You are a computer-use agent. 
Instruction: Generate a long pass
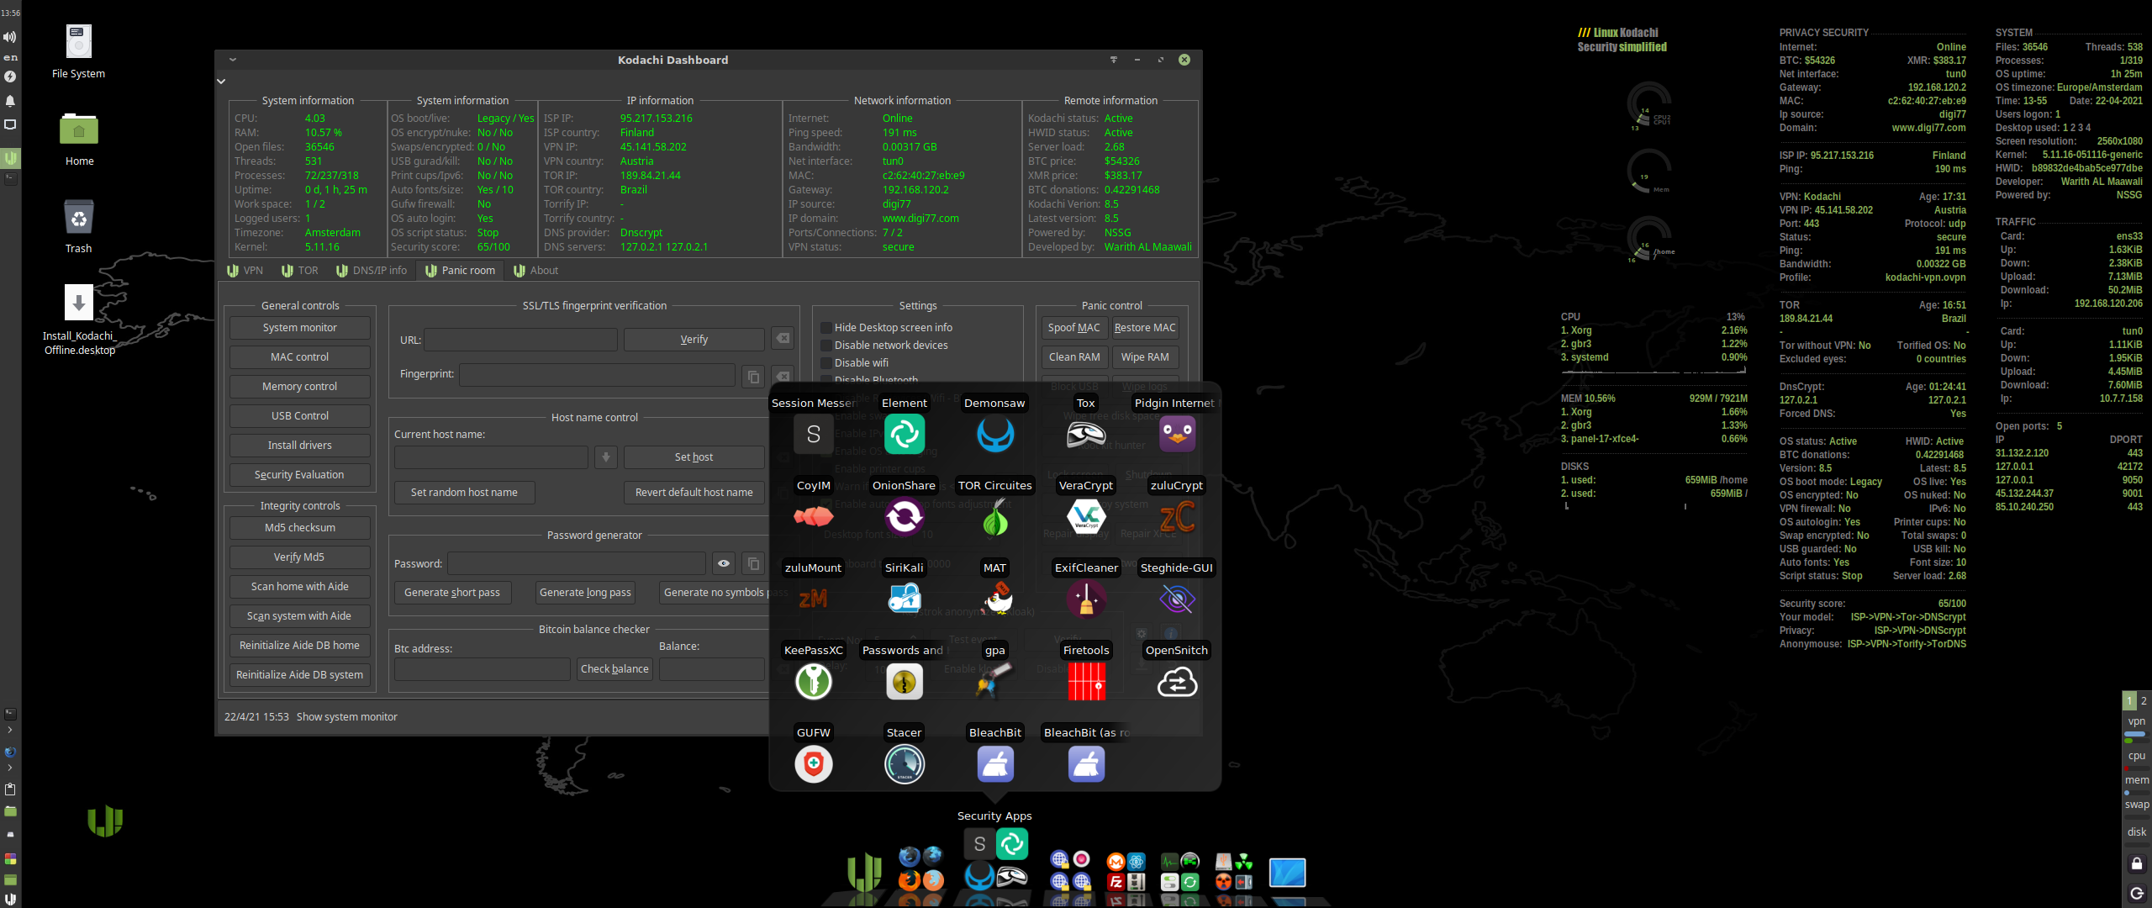tap(585, 593)
